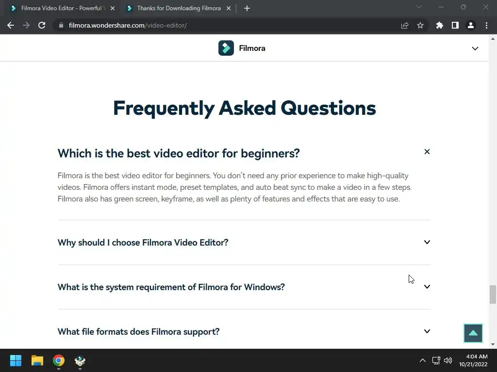Open File Explorer from taskbar

(x=37, y=360)
